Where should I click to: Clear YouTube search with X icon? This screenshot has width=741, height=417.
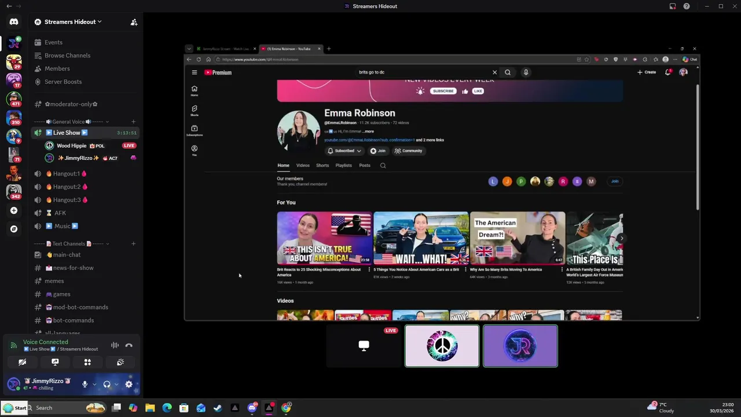click(x=494, y=72)
